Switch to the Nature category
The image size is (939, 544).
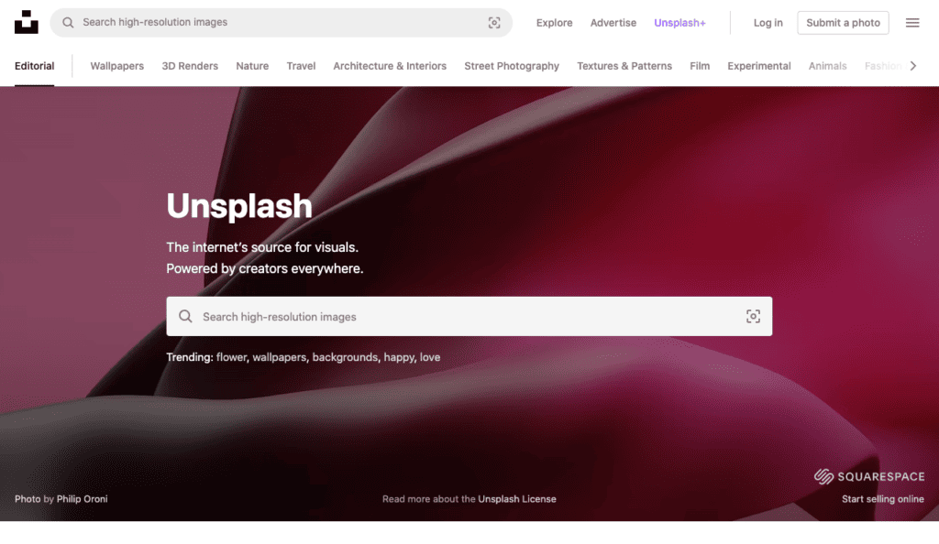pyautogui.click(x=252, y=66)
